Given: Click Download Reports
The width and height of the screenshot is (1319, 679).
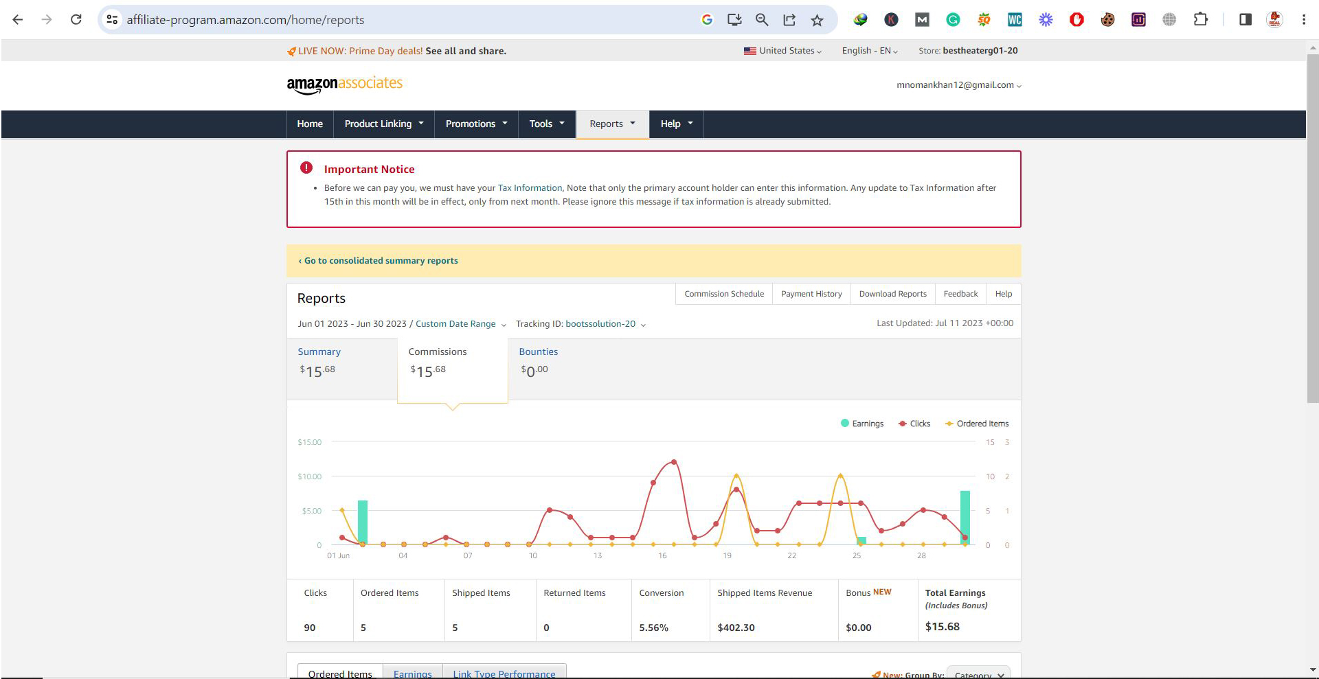Looking at the screenshot, I should click(x=892, y=294).
